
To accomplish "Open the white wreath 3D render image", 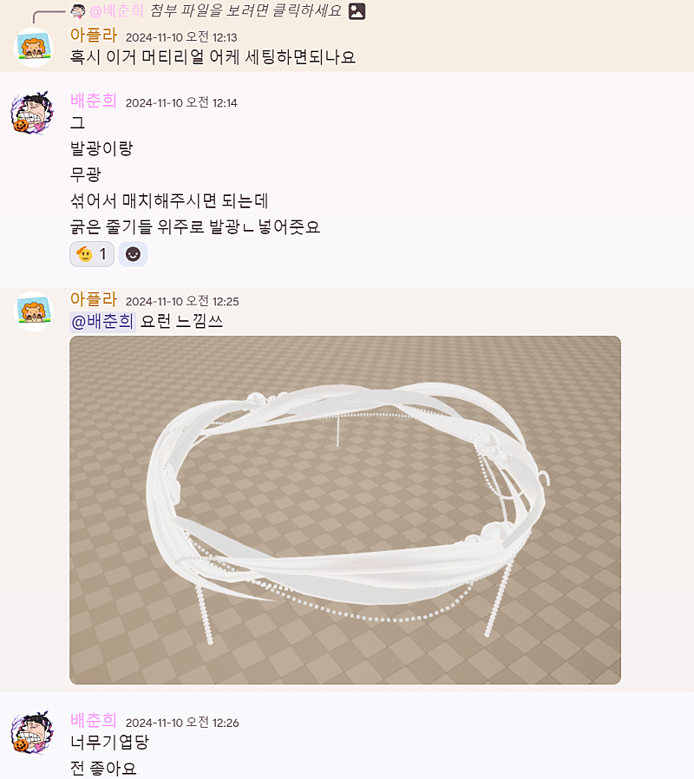I will pyautogui.click(x=345, y=510).
